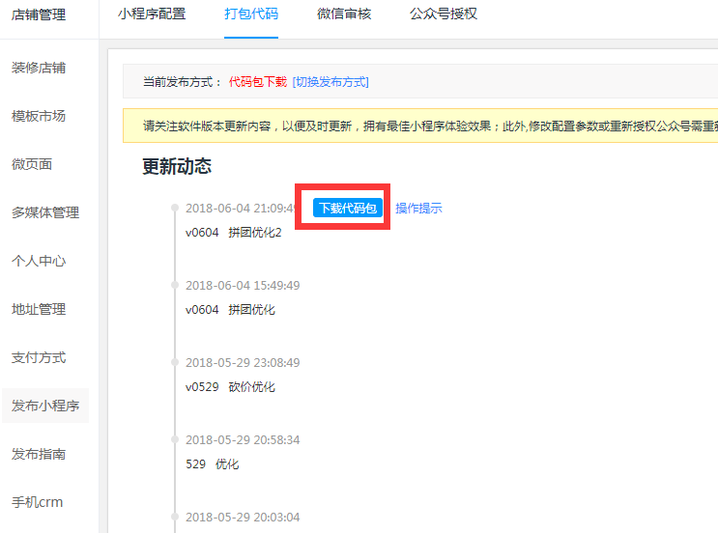
Task: Click the 2018-06-04 15:49:49 timeline entry
Action: click(243, 286)
